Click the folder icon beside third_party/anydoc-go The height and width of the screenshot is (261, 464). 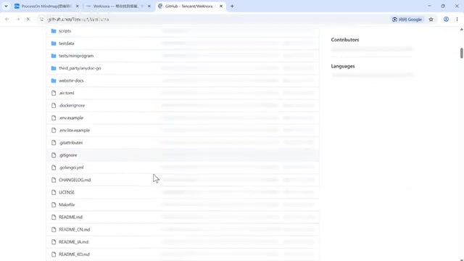pyautogui.click(x=54, y=68)
